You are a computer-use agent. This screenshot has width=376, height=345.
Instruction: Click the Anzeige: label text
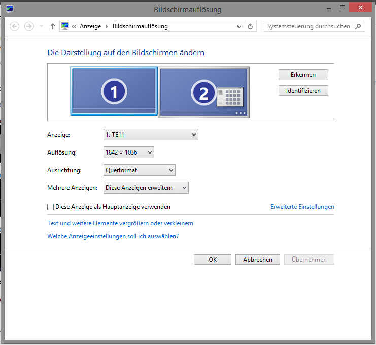(x=58, y=135)
